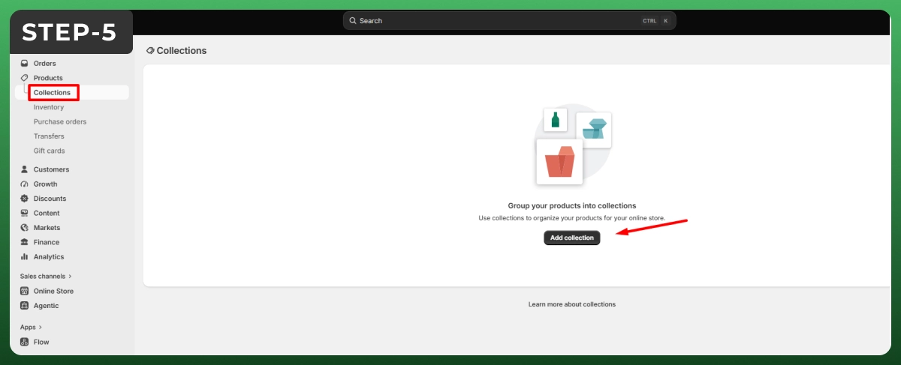The image size is (901, 365).
Task: Open Analytics from the sidebar
Action: (x=49, y=257)
